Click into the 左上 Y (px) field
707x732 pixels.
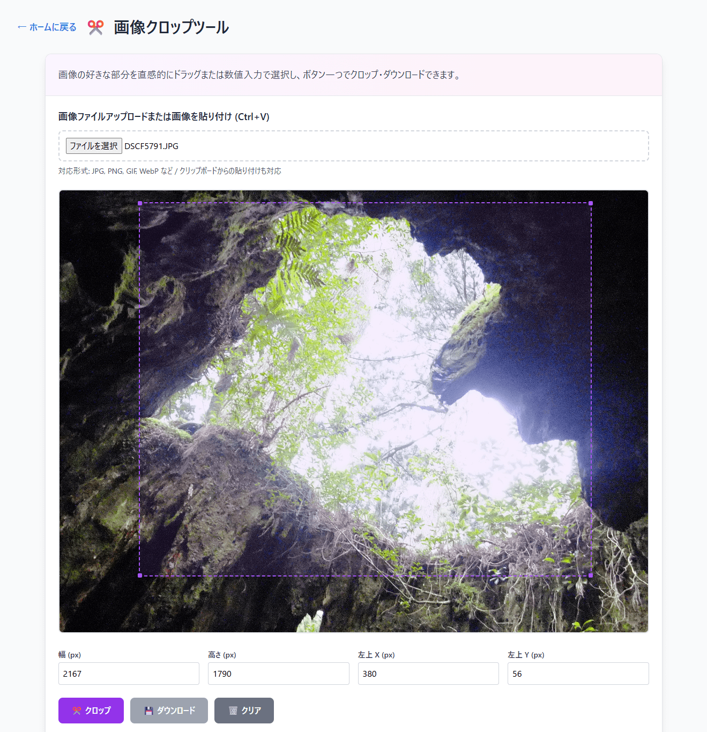(x=578, y=674)
